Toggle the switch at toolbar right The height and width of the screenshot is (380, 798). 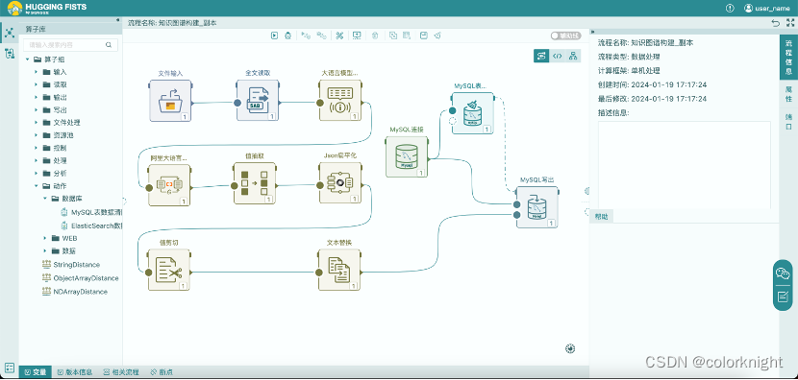(566, 36)
